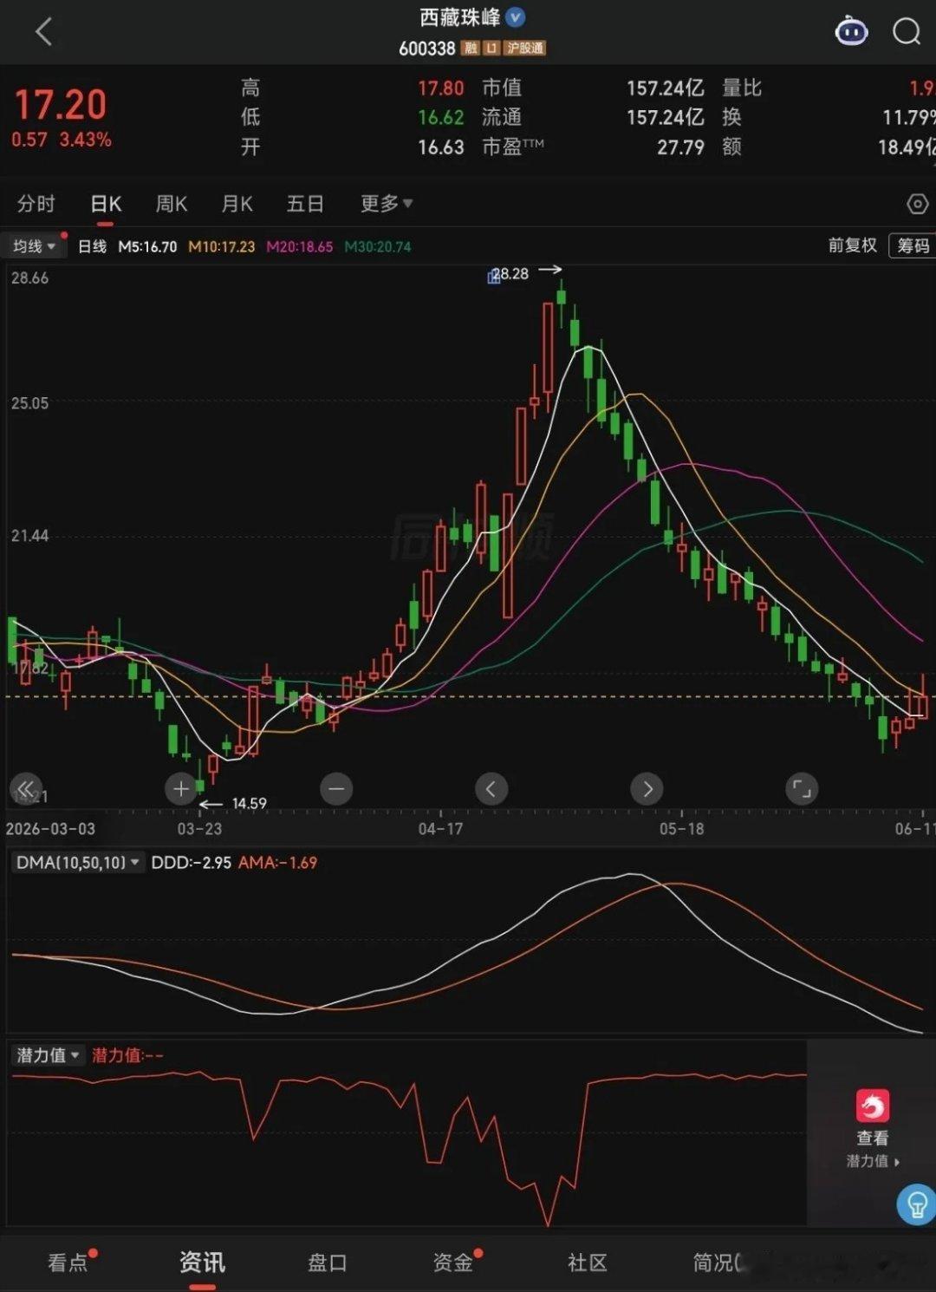Tap the 04-17 date on axis
Viewport: 936px width, 1292px height.
tap(440, 829)
